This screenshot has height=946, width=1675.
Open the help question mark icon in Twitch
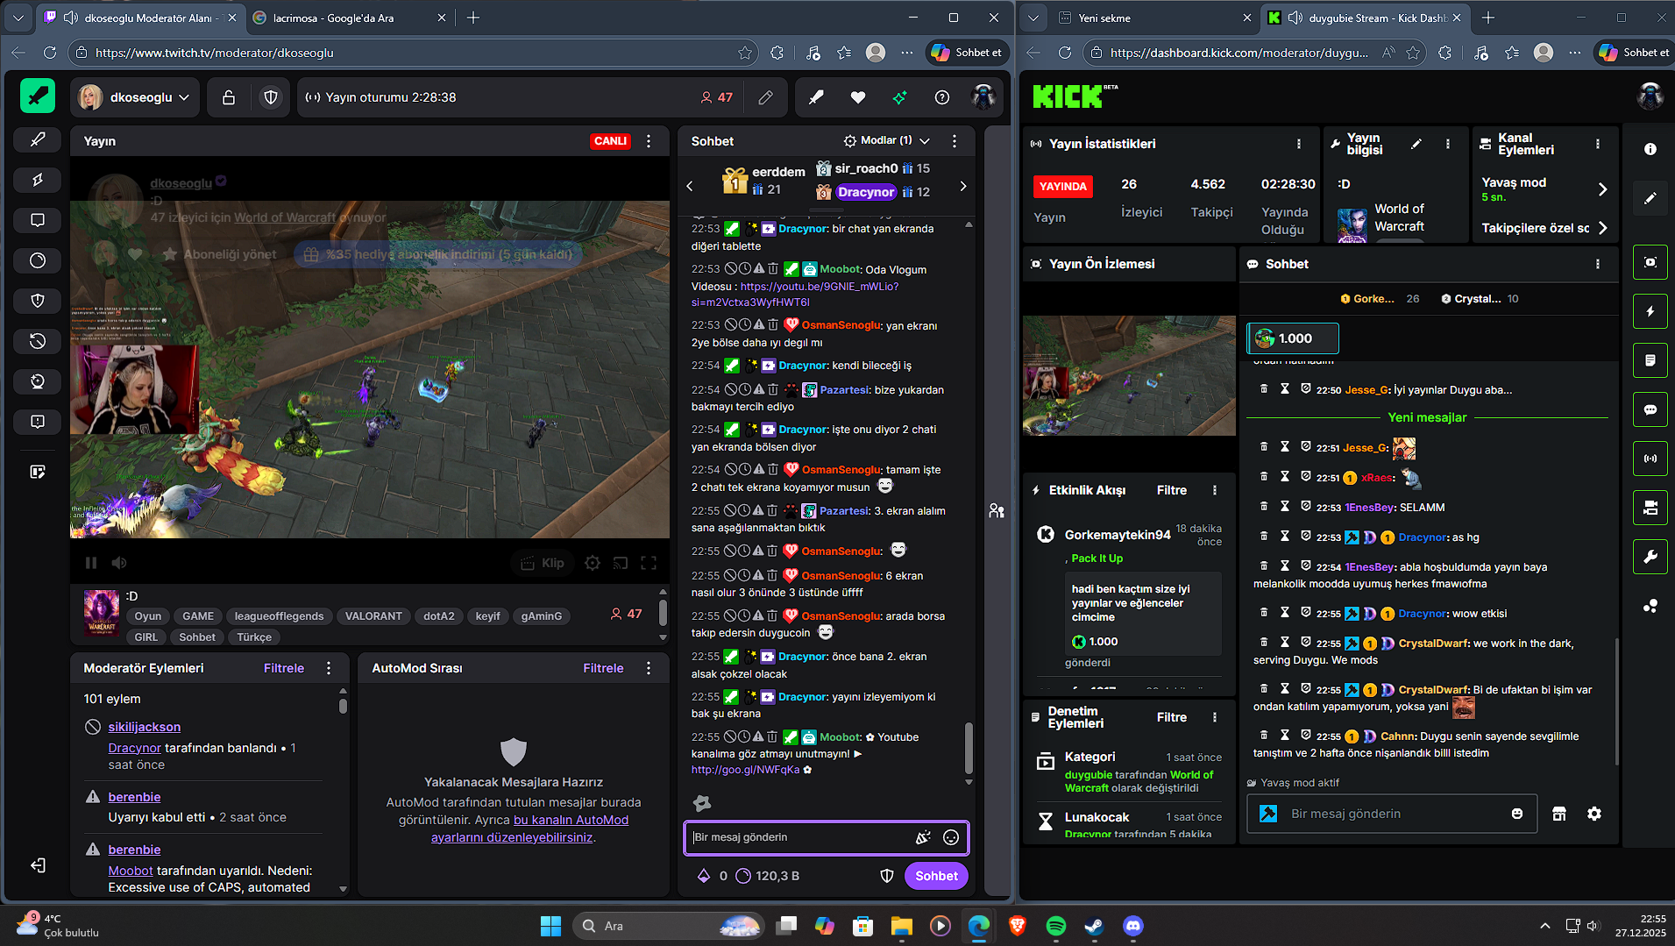(942, 97)
